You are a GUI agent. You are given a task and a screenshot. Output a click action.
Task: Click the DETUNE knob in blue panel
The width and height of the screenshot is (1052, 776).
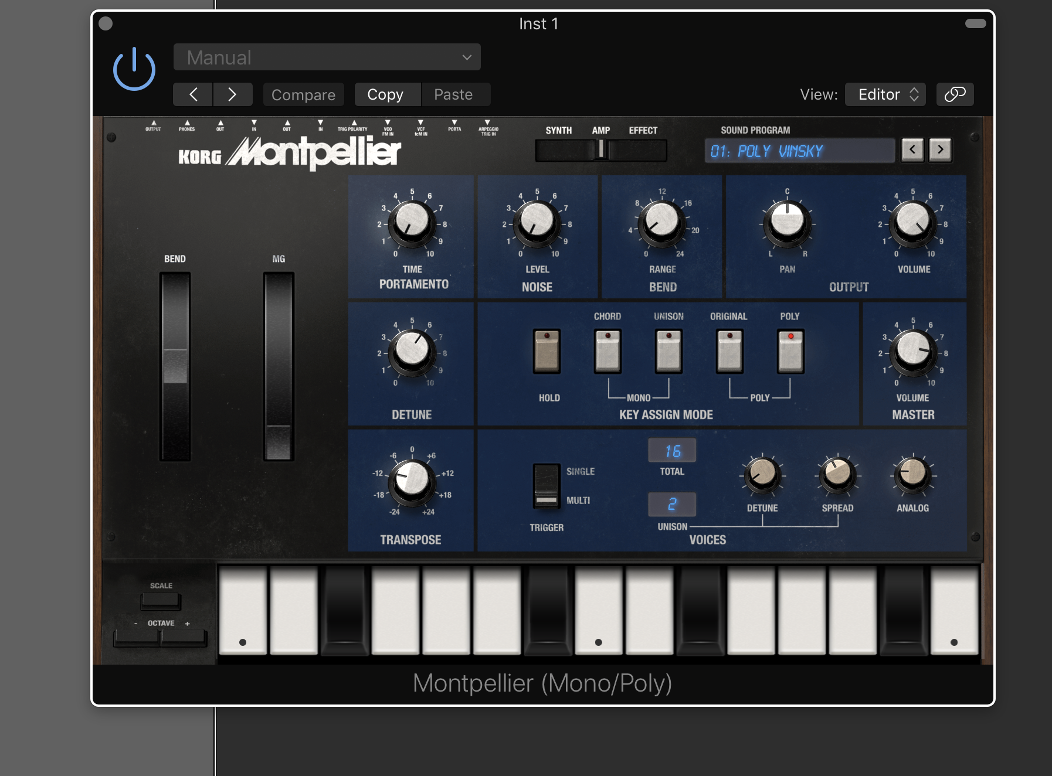(412, 352)
